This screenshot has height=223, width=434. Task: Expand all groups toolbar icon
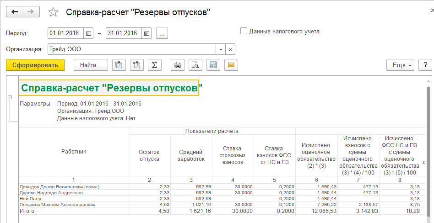(x=119, y=65)
